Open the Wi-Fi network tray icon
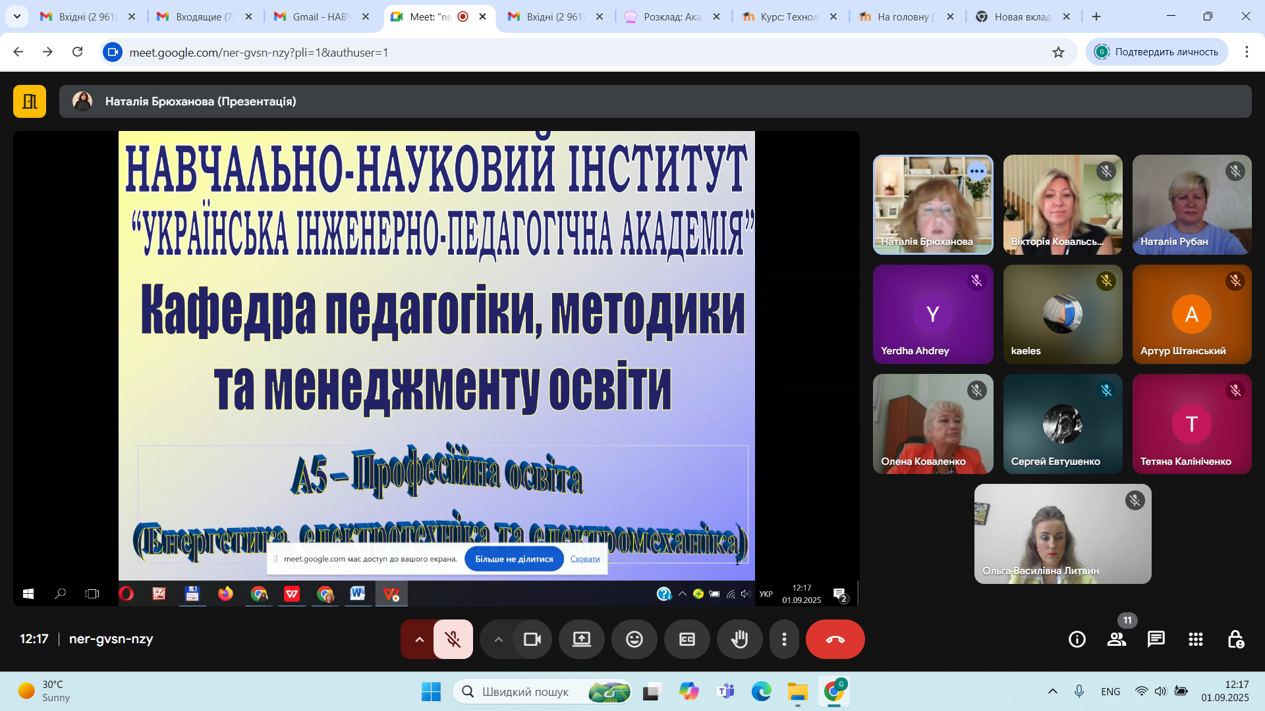 click(x=1142, y=691)
